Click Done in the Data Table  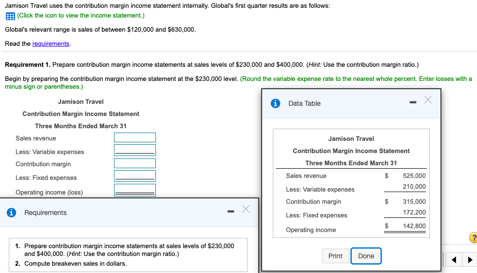tap(366, 256)
